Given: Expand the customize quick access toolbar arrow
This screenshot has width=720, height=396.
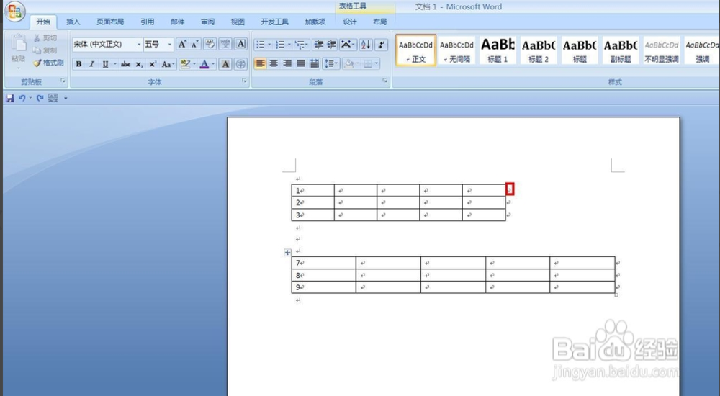Looking at the screenshot, I should [x=66, y=98].
